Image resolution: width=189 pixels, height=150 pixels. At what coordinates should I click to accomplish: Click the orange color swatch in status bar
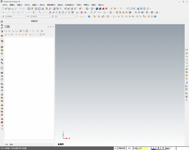coord(163,148)
